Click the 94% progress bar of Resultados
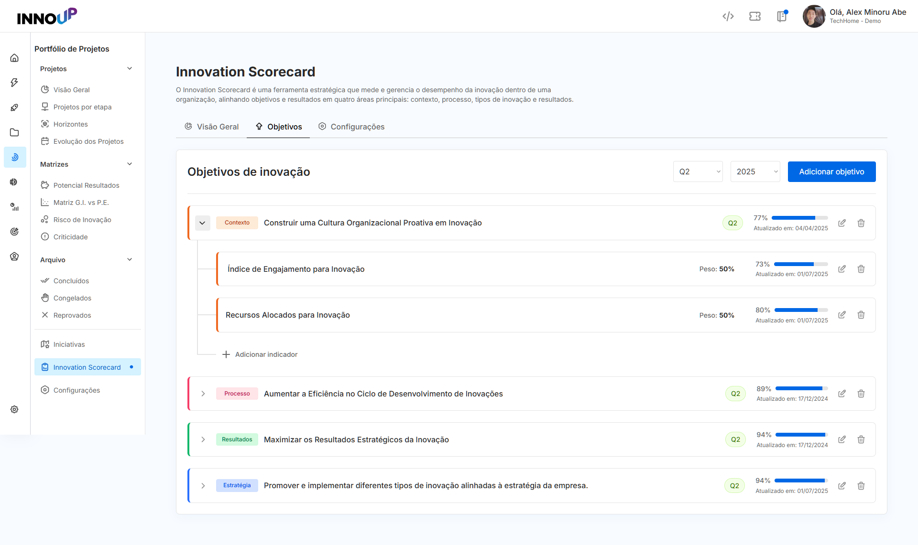This screenshot has height=545, width=918. tap(801, 435)
